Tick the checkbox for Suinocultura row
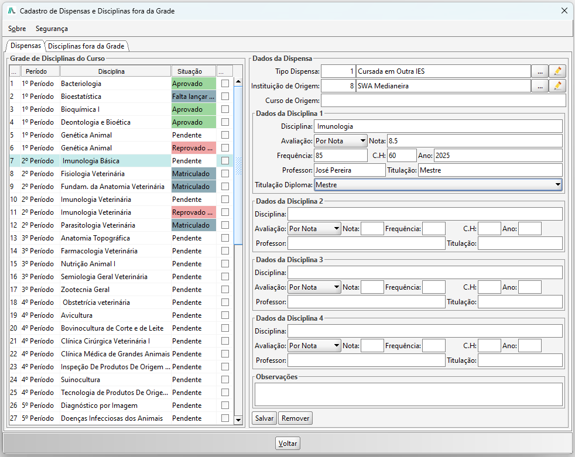575x457 pixels. tap(225, 380)
